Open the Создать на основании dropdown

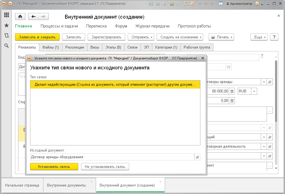[180, 37]
